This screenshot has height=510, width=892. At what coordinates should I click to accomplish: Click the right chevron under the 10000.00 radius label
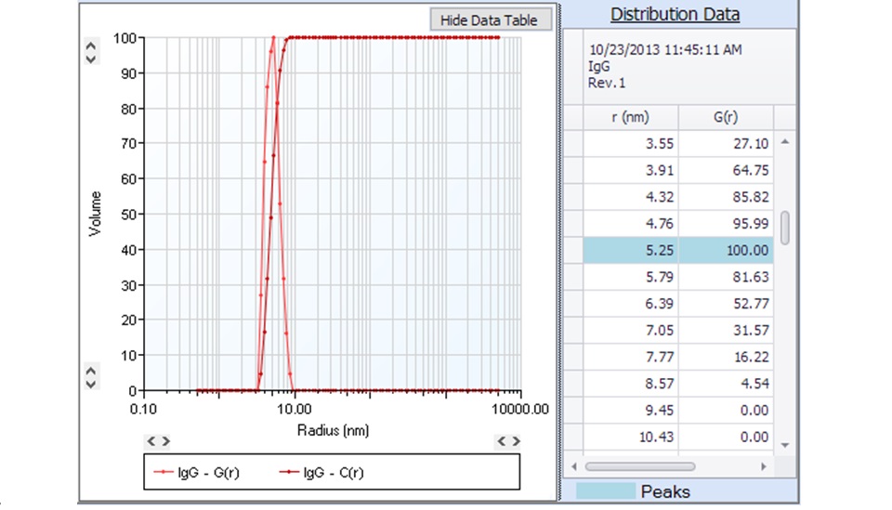[x=515, y=441]
